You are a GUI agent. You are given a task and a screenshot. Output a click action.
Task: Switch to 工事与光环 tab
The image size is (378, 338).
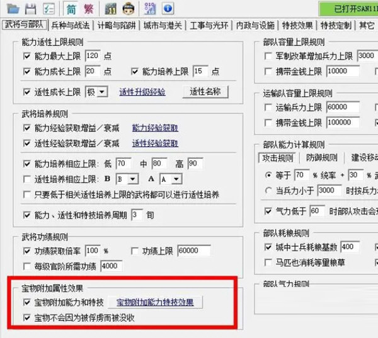coord(209,25)
